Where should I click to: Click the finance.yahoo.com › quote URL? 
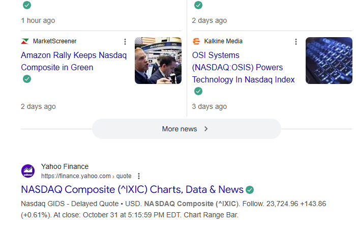pos(86,176)
